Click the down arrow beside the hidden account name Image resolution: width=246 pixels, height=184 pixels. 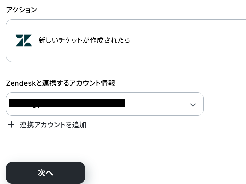(x=193, y=105)
